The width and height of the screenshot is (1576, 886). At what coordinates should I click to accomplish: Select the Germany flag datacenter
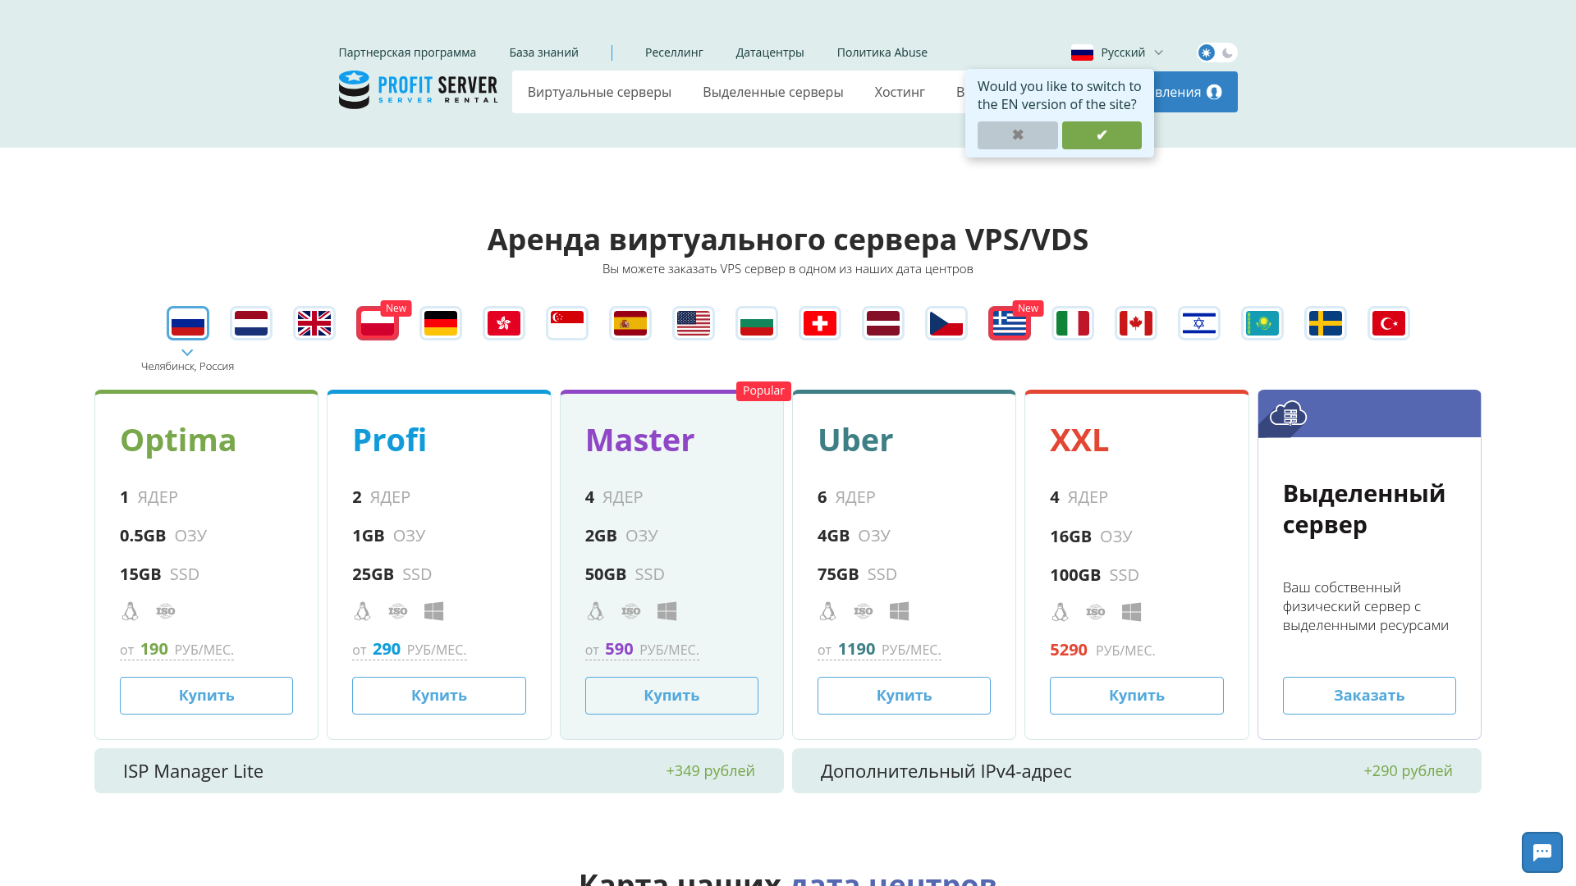point(441,323)
